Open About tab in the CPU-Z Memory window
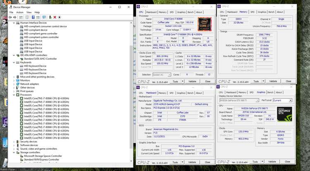This screenshot has height=171, width=310. coord(280,12)
